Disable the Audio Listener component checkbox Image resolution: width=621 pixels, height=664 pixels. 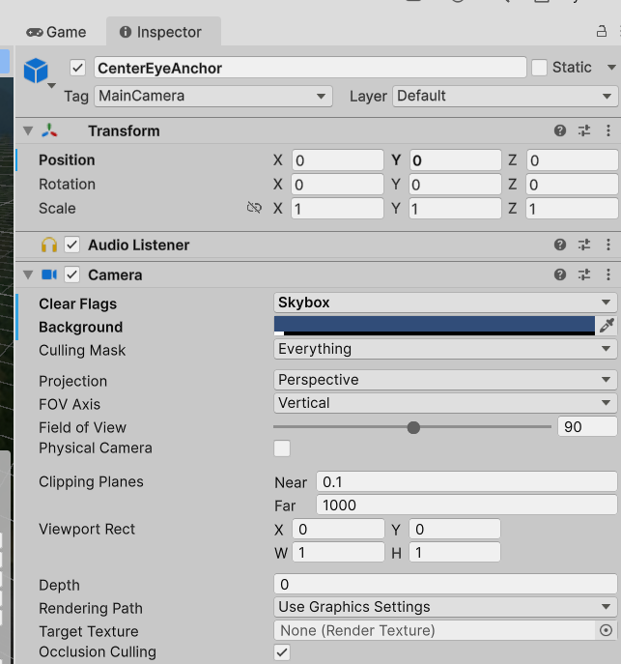point(71,245)
